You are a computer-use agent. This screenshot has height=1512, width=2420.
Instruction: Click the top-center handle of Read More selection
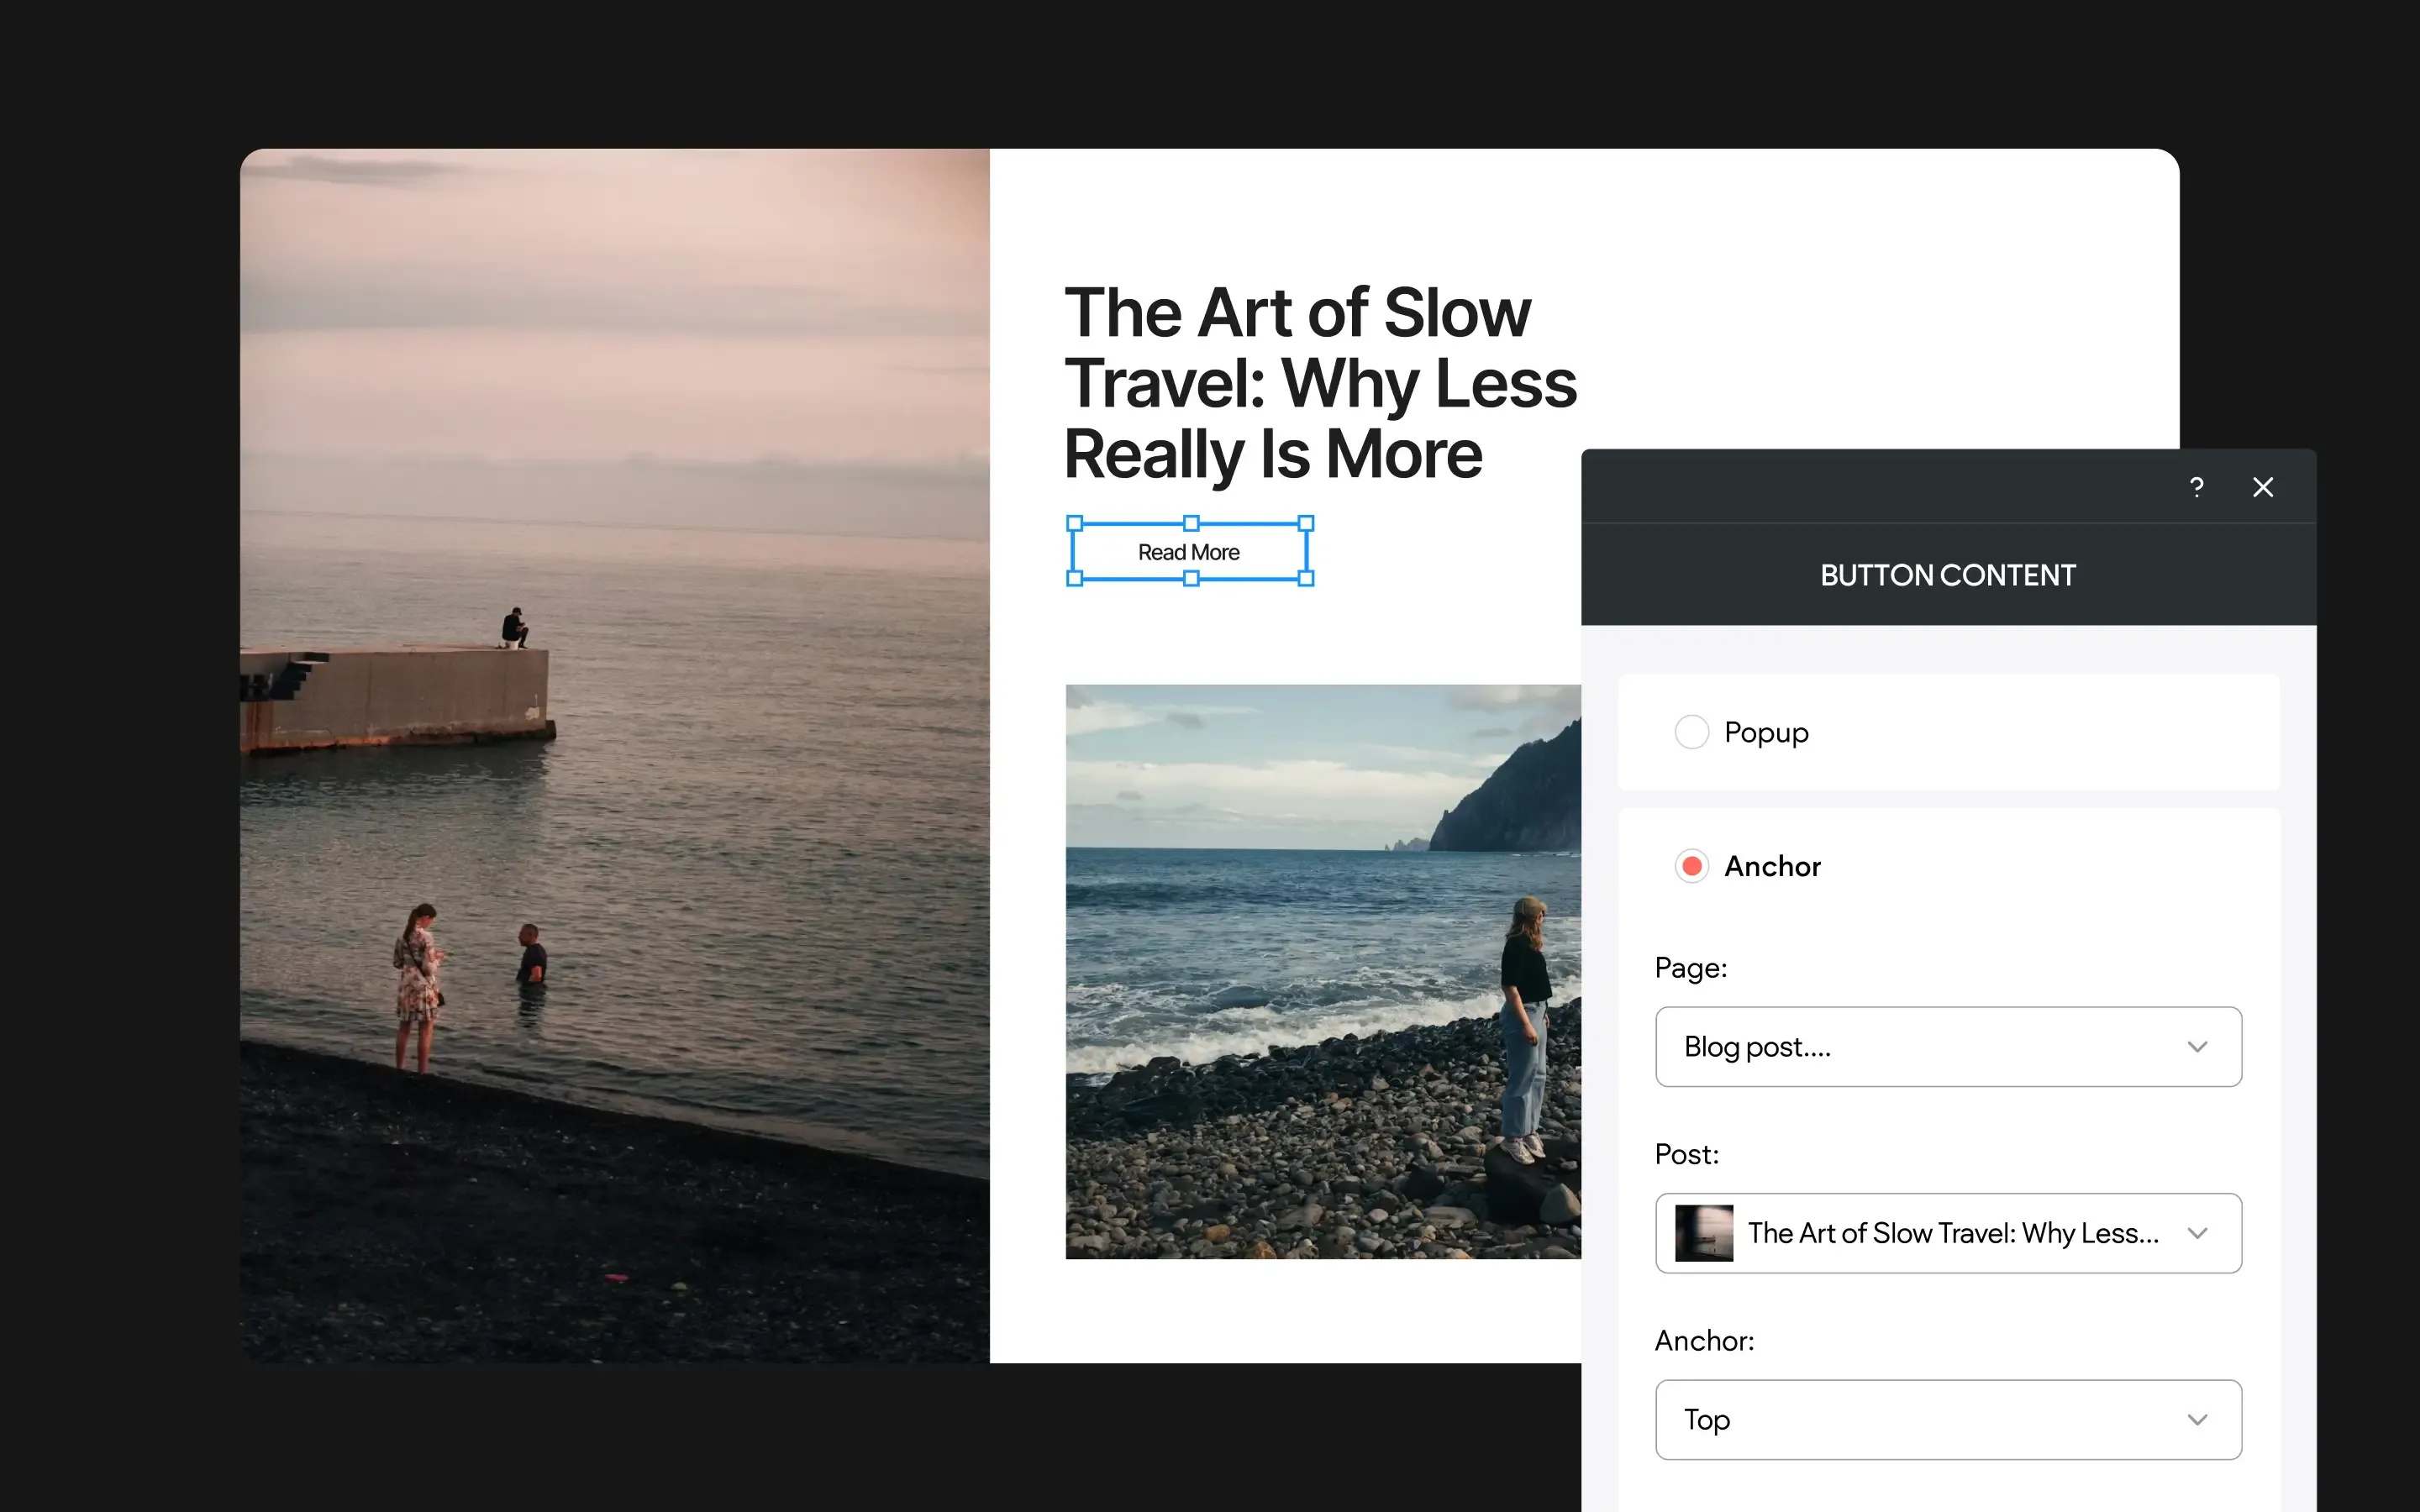(1191, 523)
